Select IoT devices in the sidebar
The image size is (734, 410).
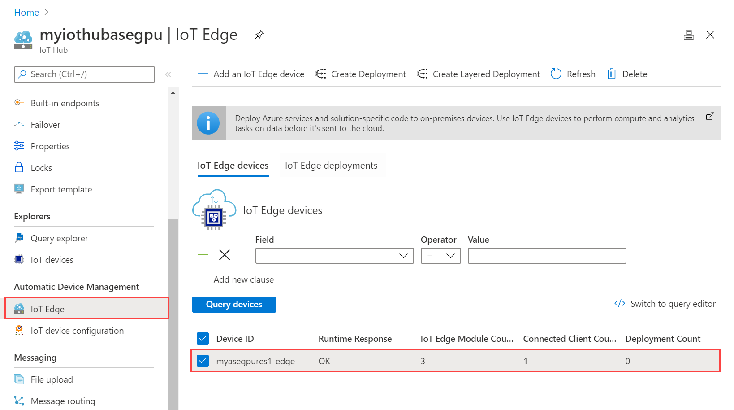pyautogui.click(x=52, y=259)
